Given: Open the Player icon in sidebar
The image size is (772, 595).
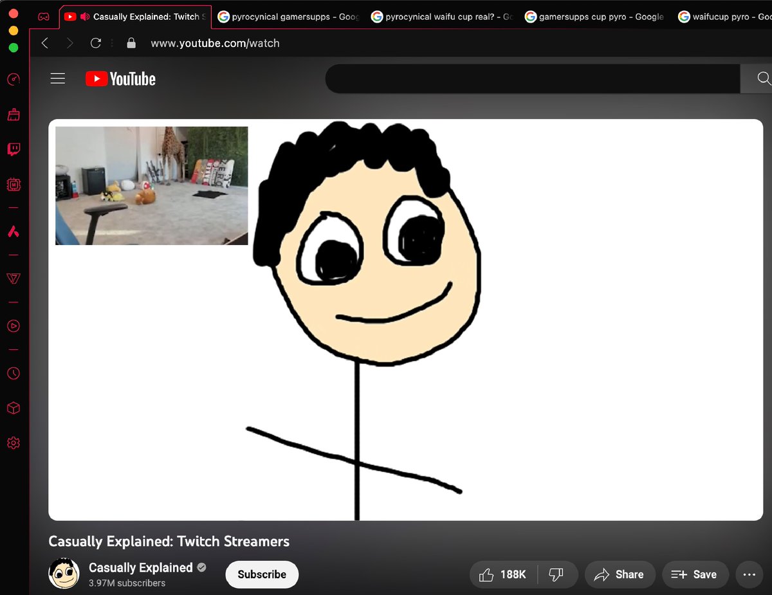Looking at the screenshot, I should click(x=14, y=326).
